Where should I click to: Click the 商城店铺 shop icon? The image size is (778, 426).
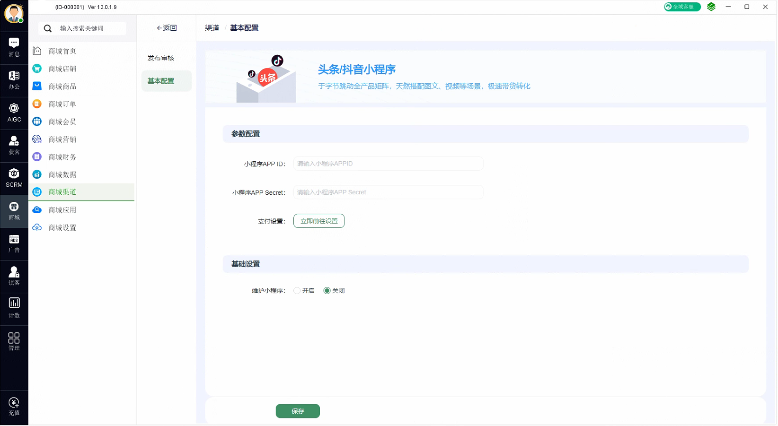[37, 69]
